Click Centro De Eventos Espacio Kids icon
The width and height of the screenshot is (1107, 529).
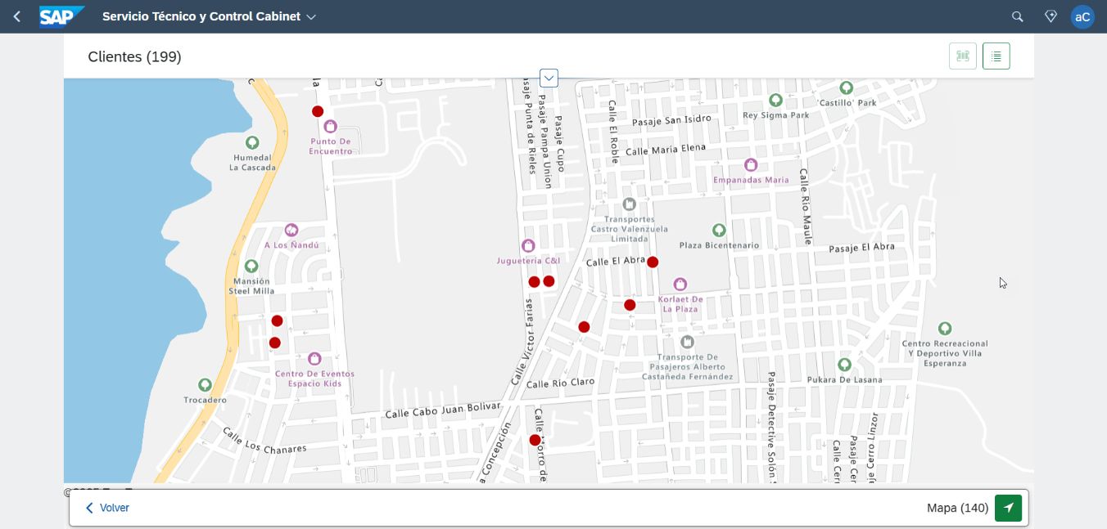tap(314, 359)
